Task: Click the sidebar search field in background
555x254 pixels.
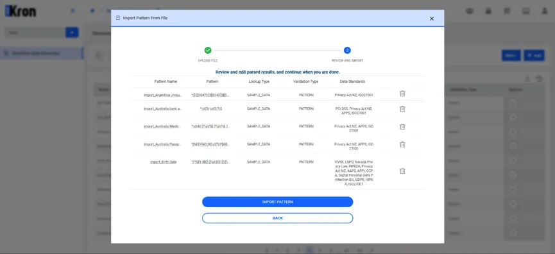Action: (x=35, y=33)
